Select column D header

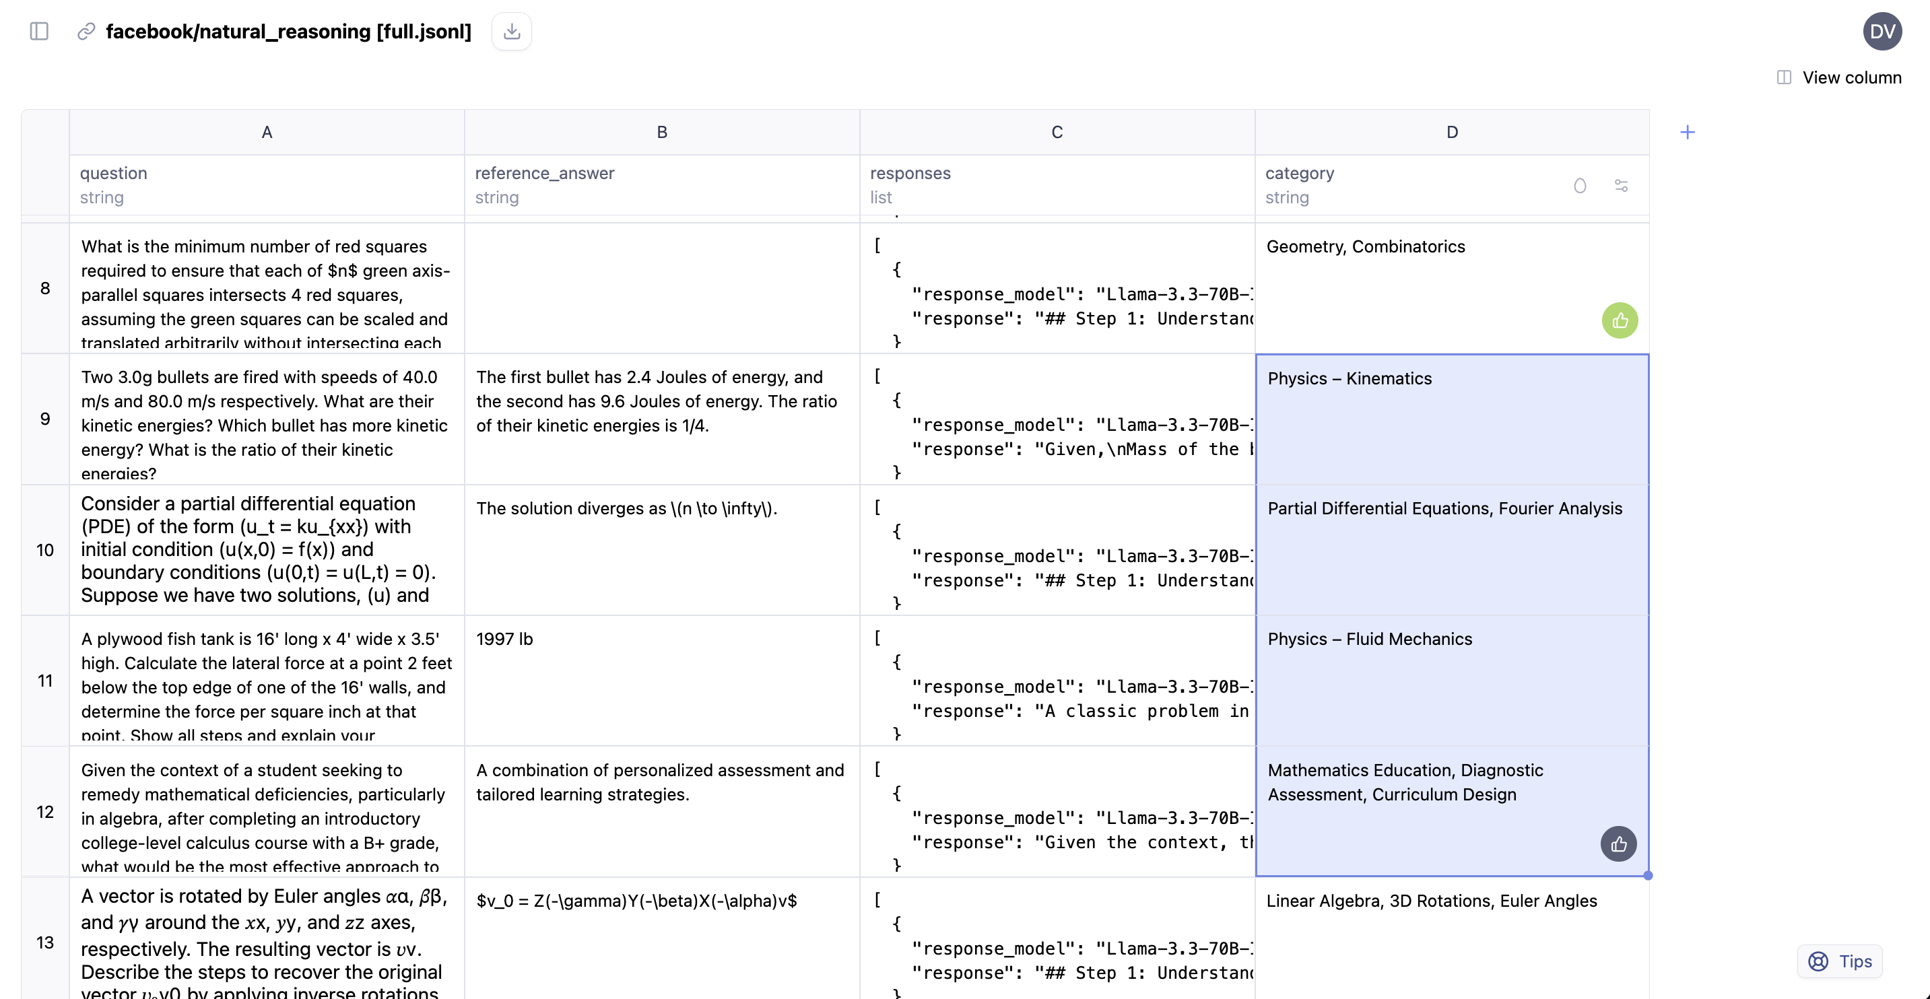(x=1451, y=133)
